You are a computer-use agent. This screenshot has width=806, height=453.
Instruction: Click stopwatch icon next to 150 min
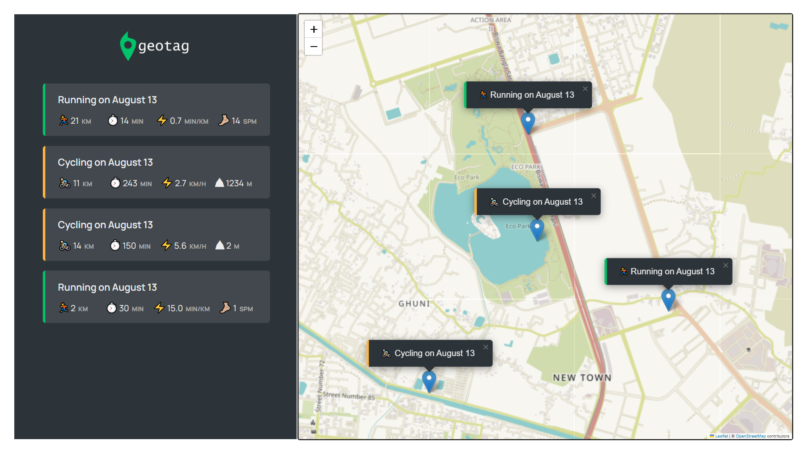115,246
